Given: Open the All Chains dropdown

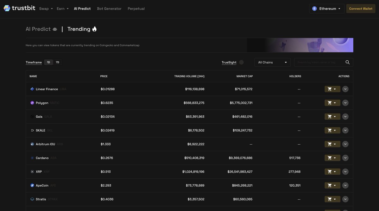Looking at the screenshot, I should 273,62.
